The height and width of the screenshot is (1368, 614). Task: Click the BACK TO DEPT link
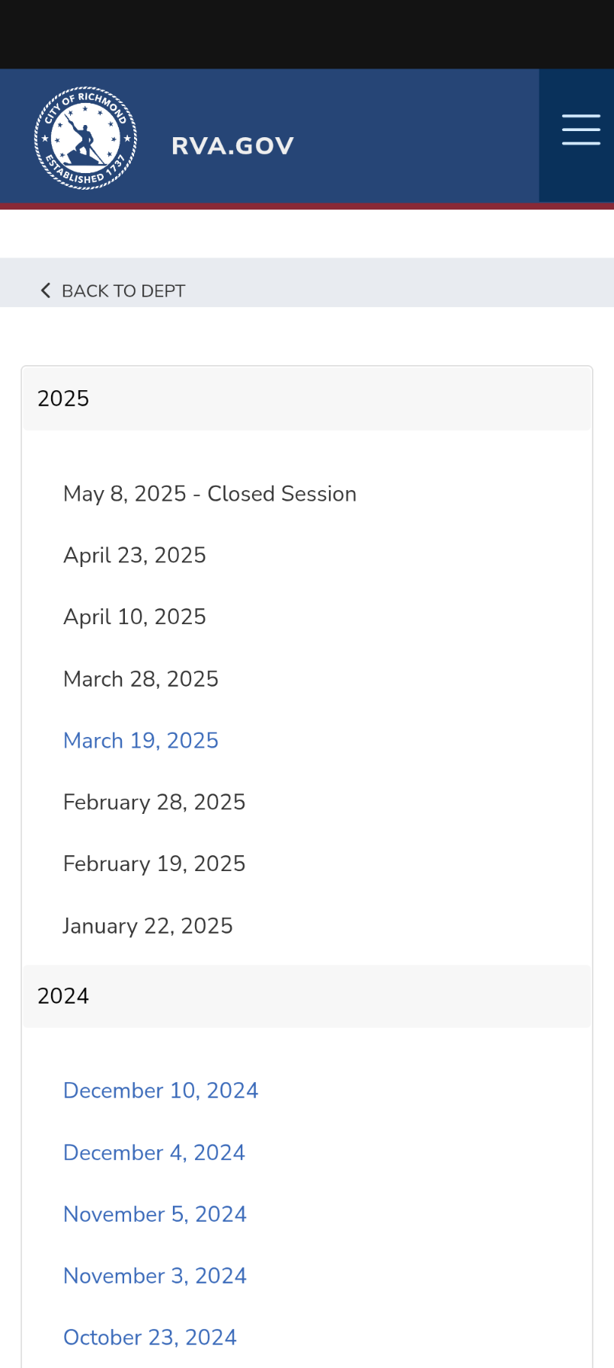123,291
